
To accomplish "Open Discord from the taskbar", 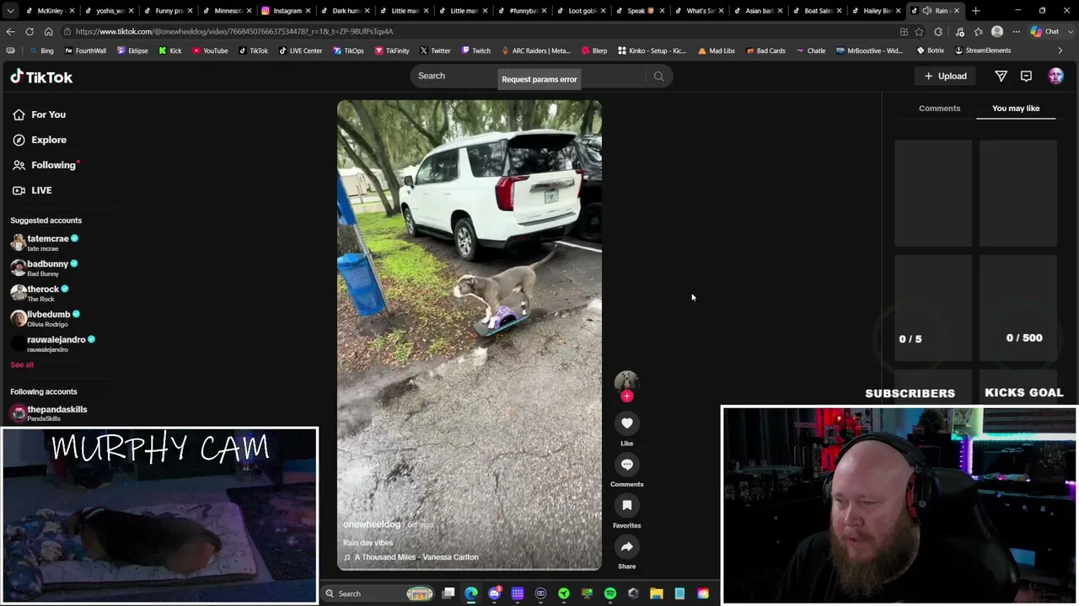I will click(x=495, y=594).
